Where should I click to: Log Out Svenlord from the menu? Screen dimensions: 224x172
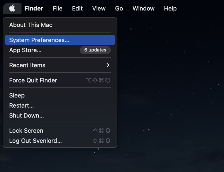pos(35,141)
